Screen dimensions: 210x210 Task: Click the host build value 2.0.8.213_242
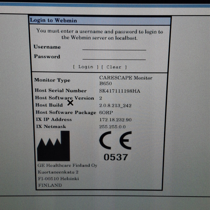click(115, 105)
